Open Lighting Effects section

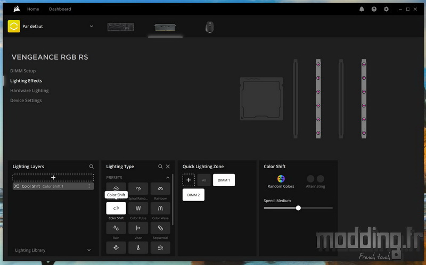[26, 81]
